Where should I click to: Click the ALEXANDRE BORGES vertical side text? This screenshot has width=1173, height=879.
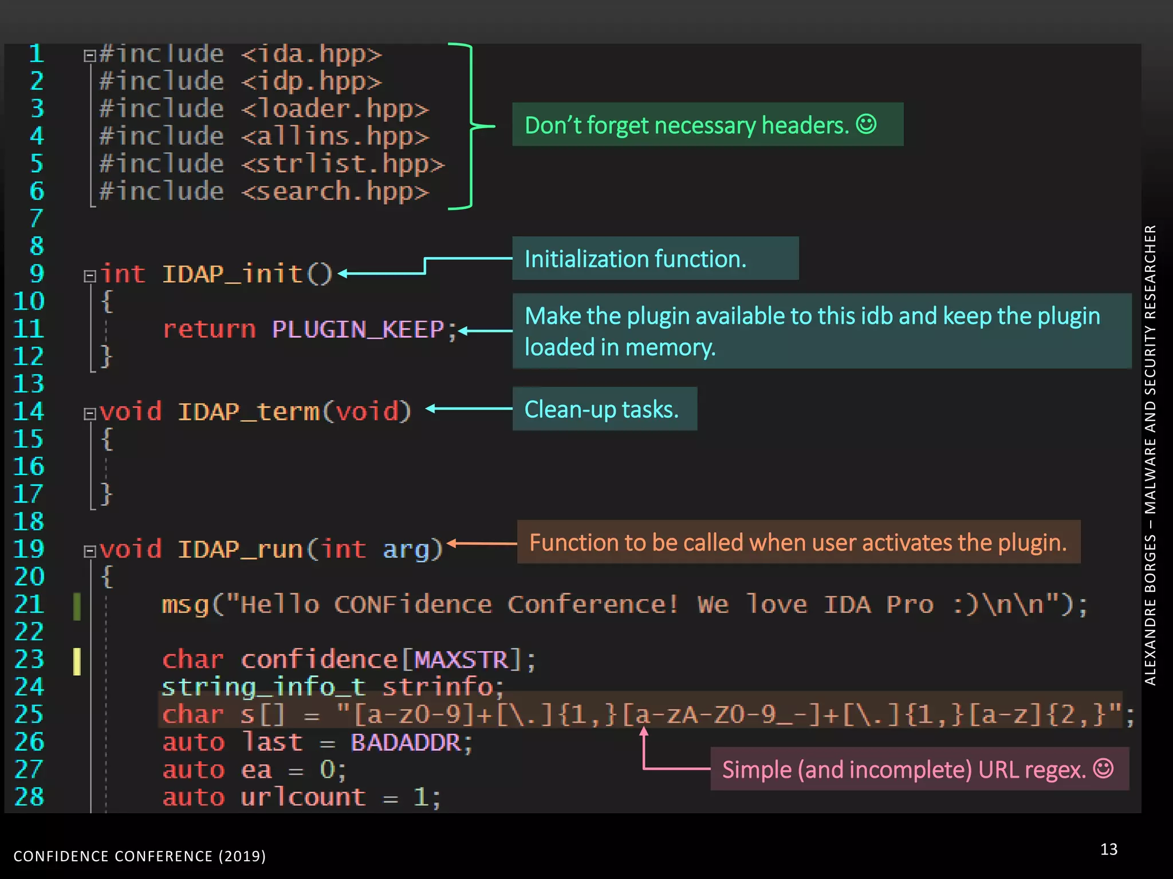[1150, 455]
